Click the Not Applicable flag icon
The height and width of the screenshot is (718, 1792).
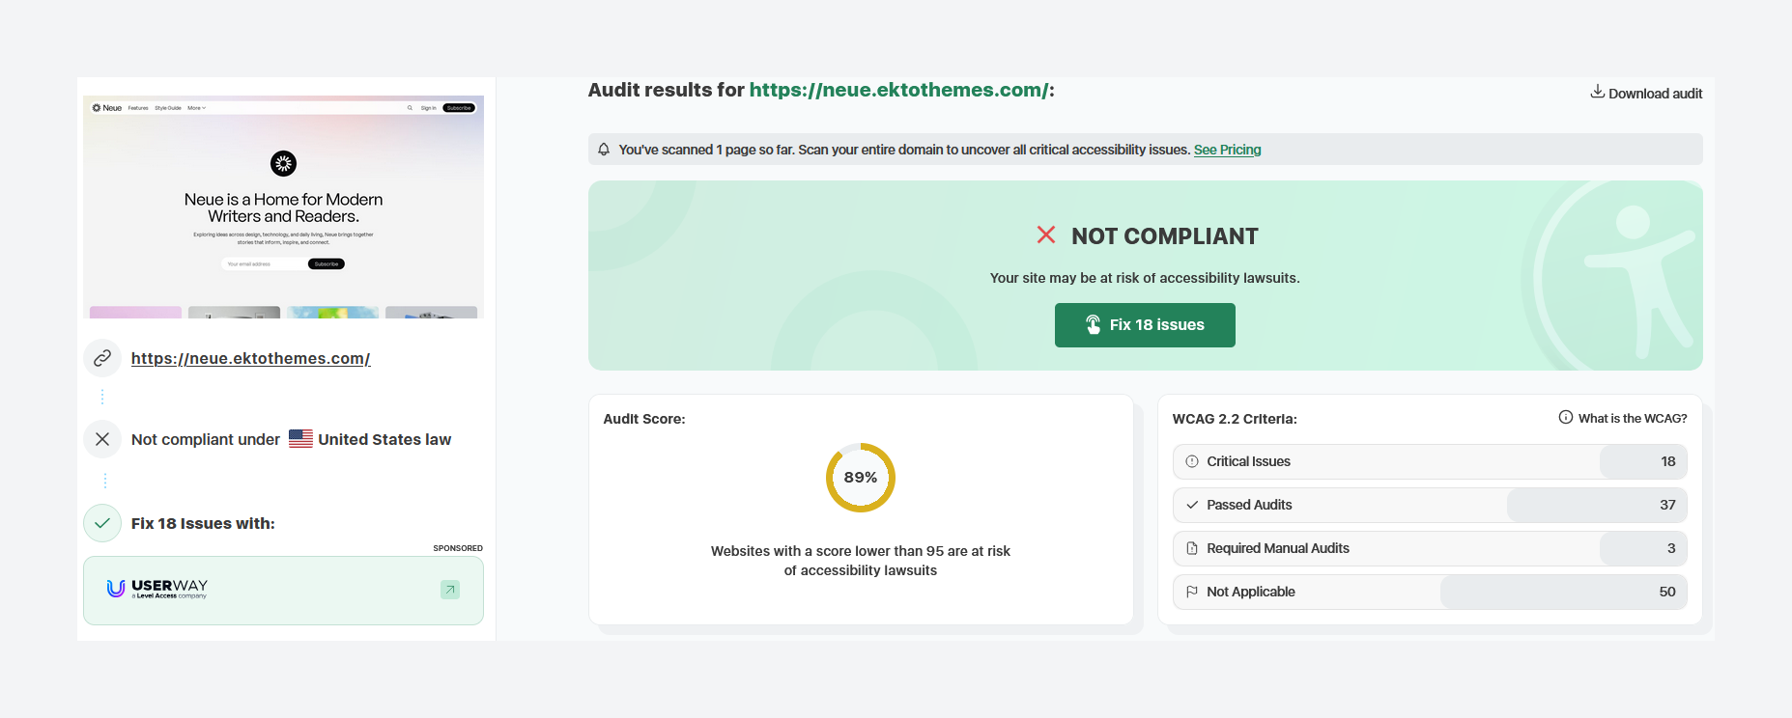(x=1192, y=592)
